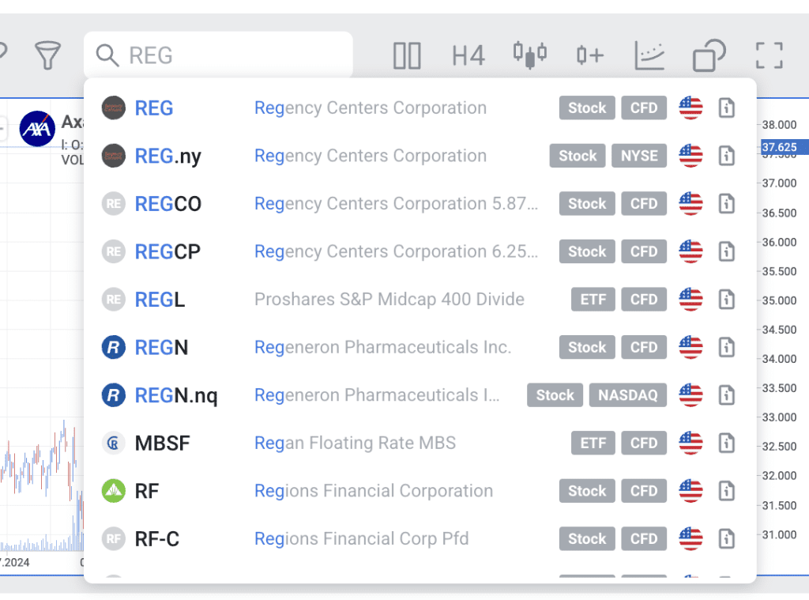809x600 pixels.
Task: Click the ETF tag in REGL row
Action: tap(593, 300)
